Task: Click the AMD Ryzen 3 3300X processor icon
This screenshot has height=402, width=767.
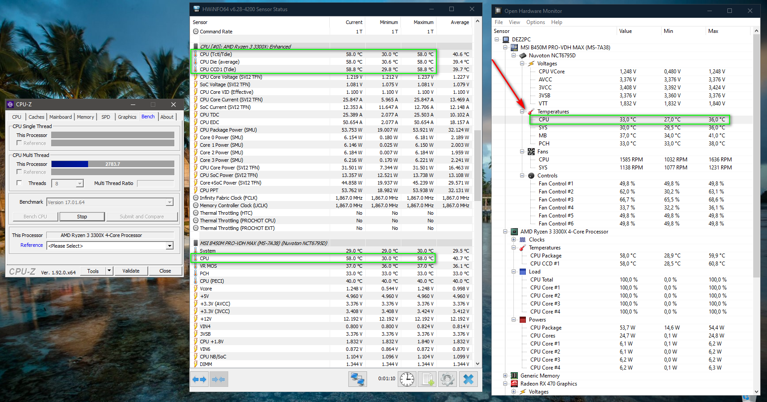Action: [514, 232]
